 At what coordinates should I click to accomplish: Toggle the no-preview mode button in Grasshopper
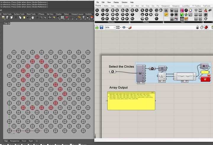(198, 28)
